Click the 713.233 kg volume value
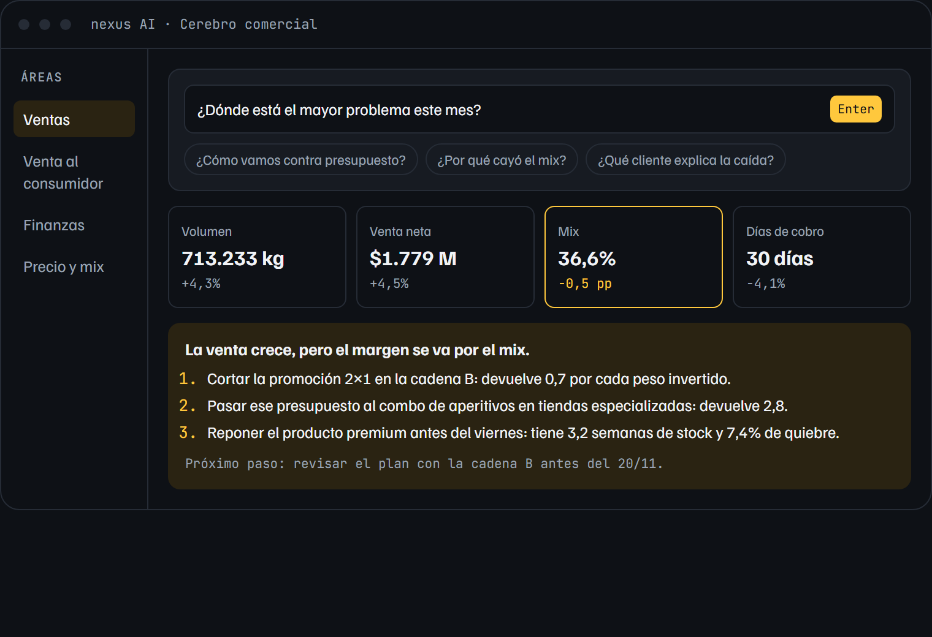Screen dimensions: 932x637 pos(233,258)
